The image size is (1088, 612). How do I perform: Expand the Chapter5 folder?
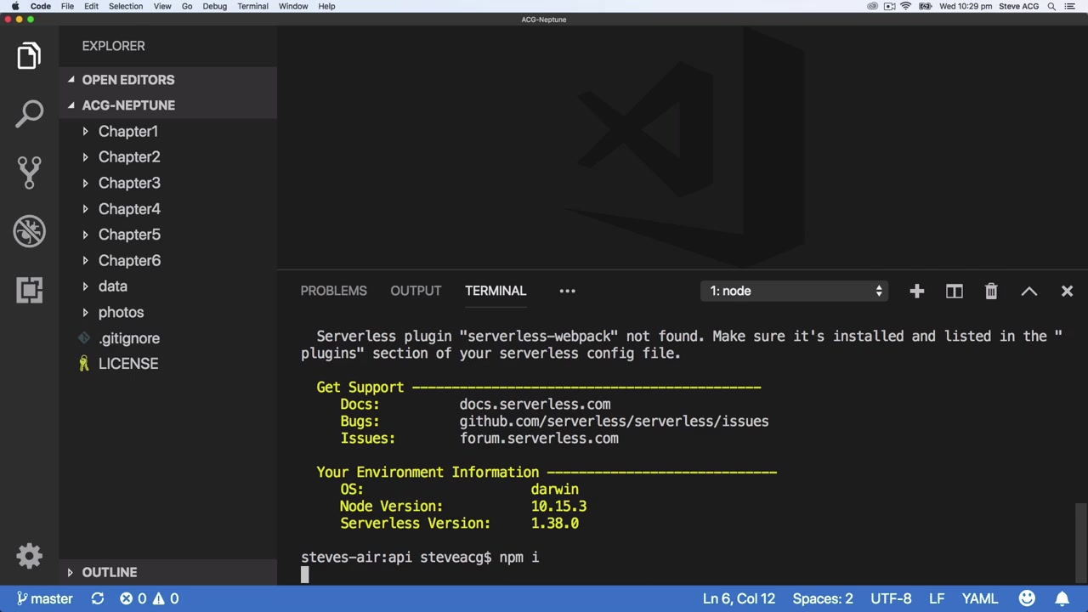128,235
